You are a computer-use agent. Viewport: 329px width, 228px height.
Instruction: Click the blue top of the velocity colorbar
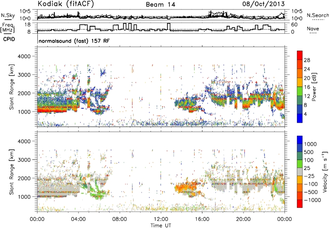click(x=300, y=140)
